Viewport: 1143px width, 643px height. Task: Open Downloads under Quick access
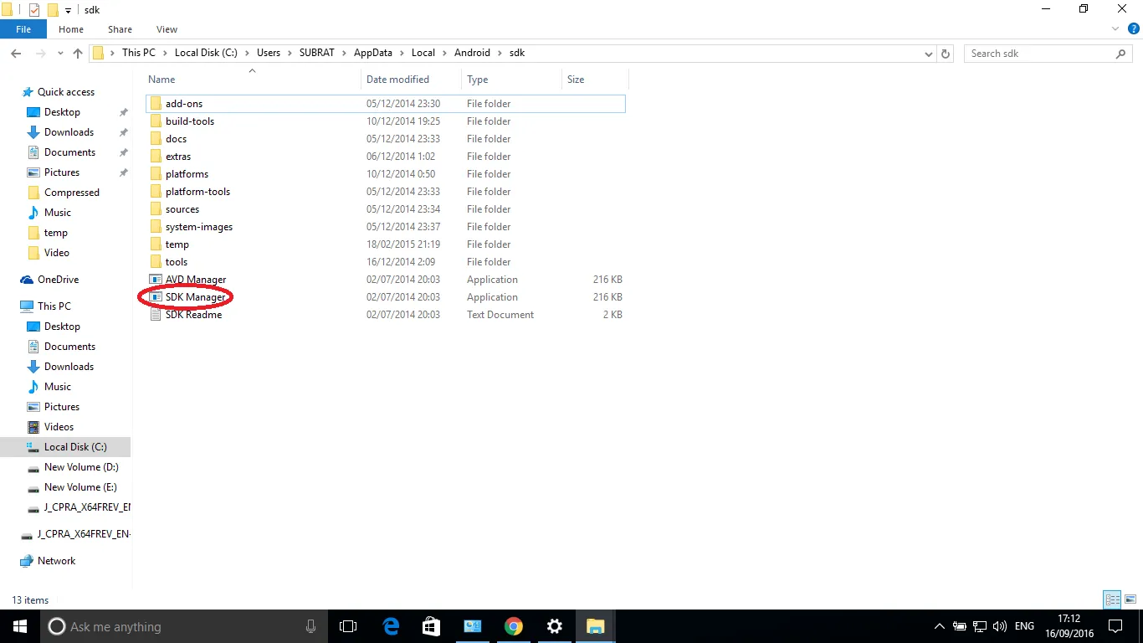[x=69, y=132]
